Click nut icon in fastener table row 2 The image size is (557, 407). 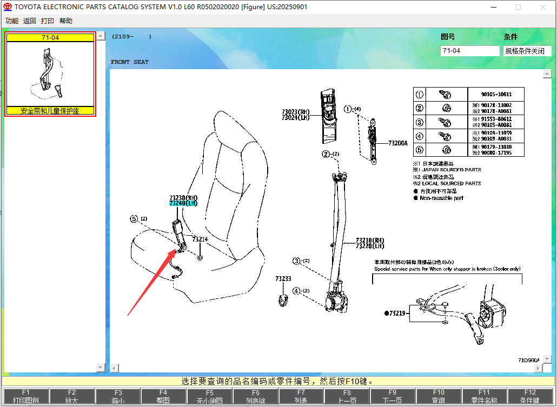(x=447, y=108)
